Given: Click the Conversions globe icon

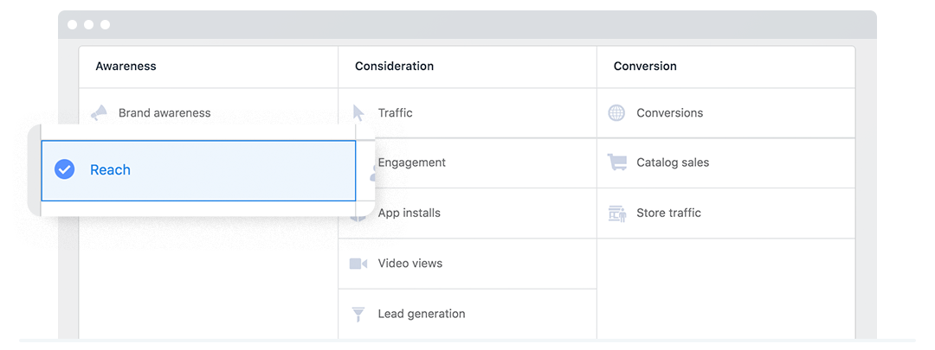Looking at the screenshot, I should click(616, 113).
